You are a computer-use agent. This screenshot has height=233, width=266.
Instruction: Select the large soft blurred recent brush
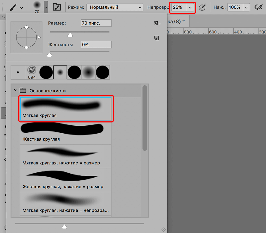(x=88, y=72)
